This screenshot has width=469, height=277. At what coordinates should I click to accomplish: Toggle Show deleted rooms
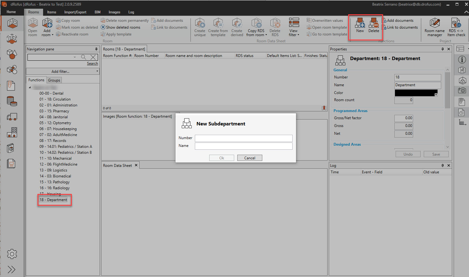[121, 27]
